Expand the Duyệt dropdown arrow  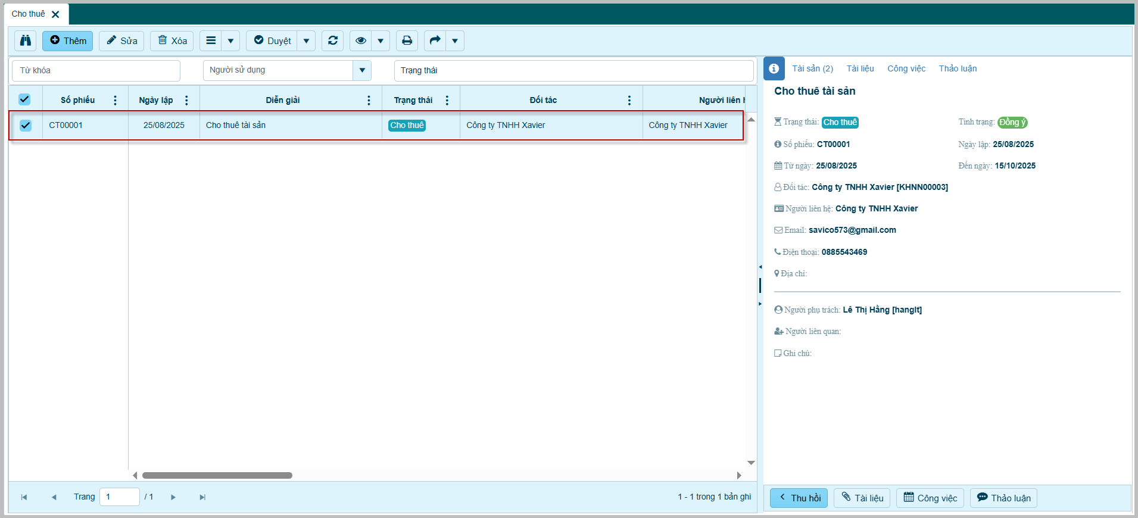(x=306, y=40)
